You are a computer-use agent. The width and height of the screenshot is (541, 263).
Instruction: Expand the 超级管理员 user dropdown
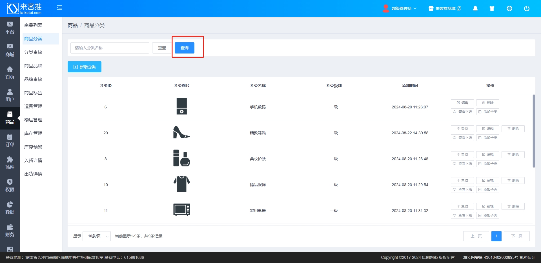pyautogui.click(x=400, y=8)
